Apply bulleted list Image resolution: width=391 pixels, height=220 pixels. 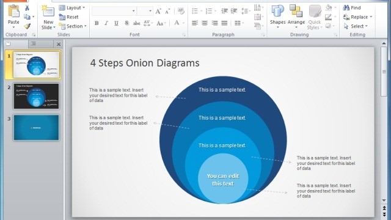coord(195,11)
